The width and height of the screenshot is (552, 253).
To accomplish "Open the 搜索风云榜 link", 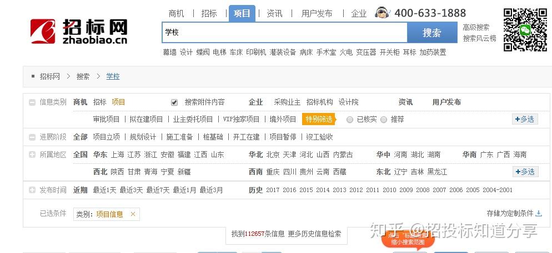I will click(479, 38).
